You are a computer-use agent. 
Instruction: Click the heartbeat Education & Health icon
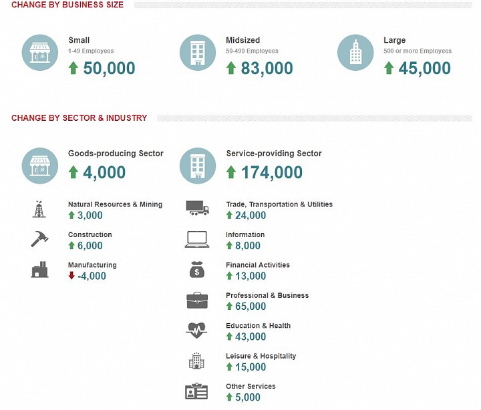(x=196, y=330)
